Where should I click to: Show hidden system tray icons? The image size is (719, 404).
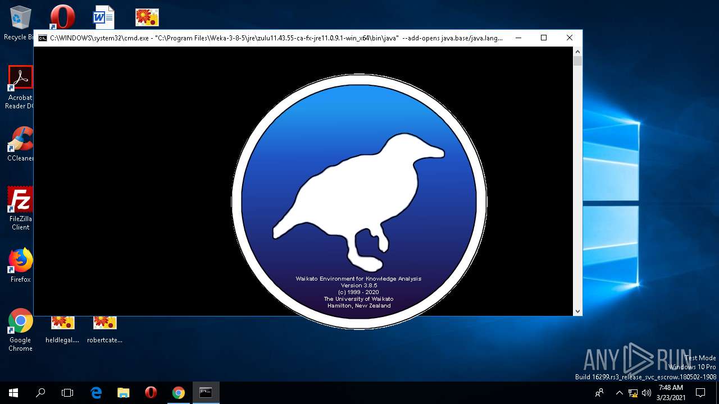pyautogui.click(x=619, y=393)
